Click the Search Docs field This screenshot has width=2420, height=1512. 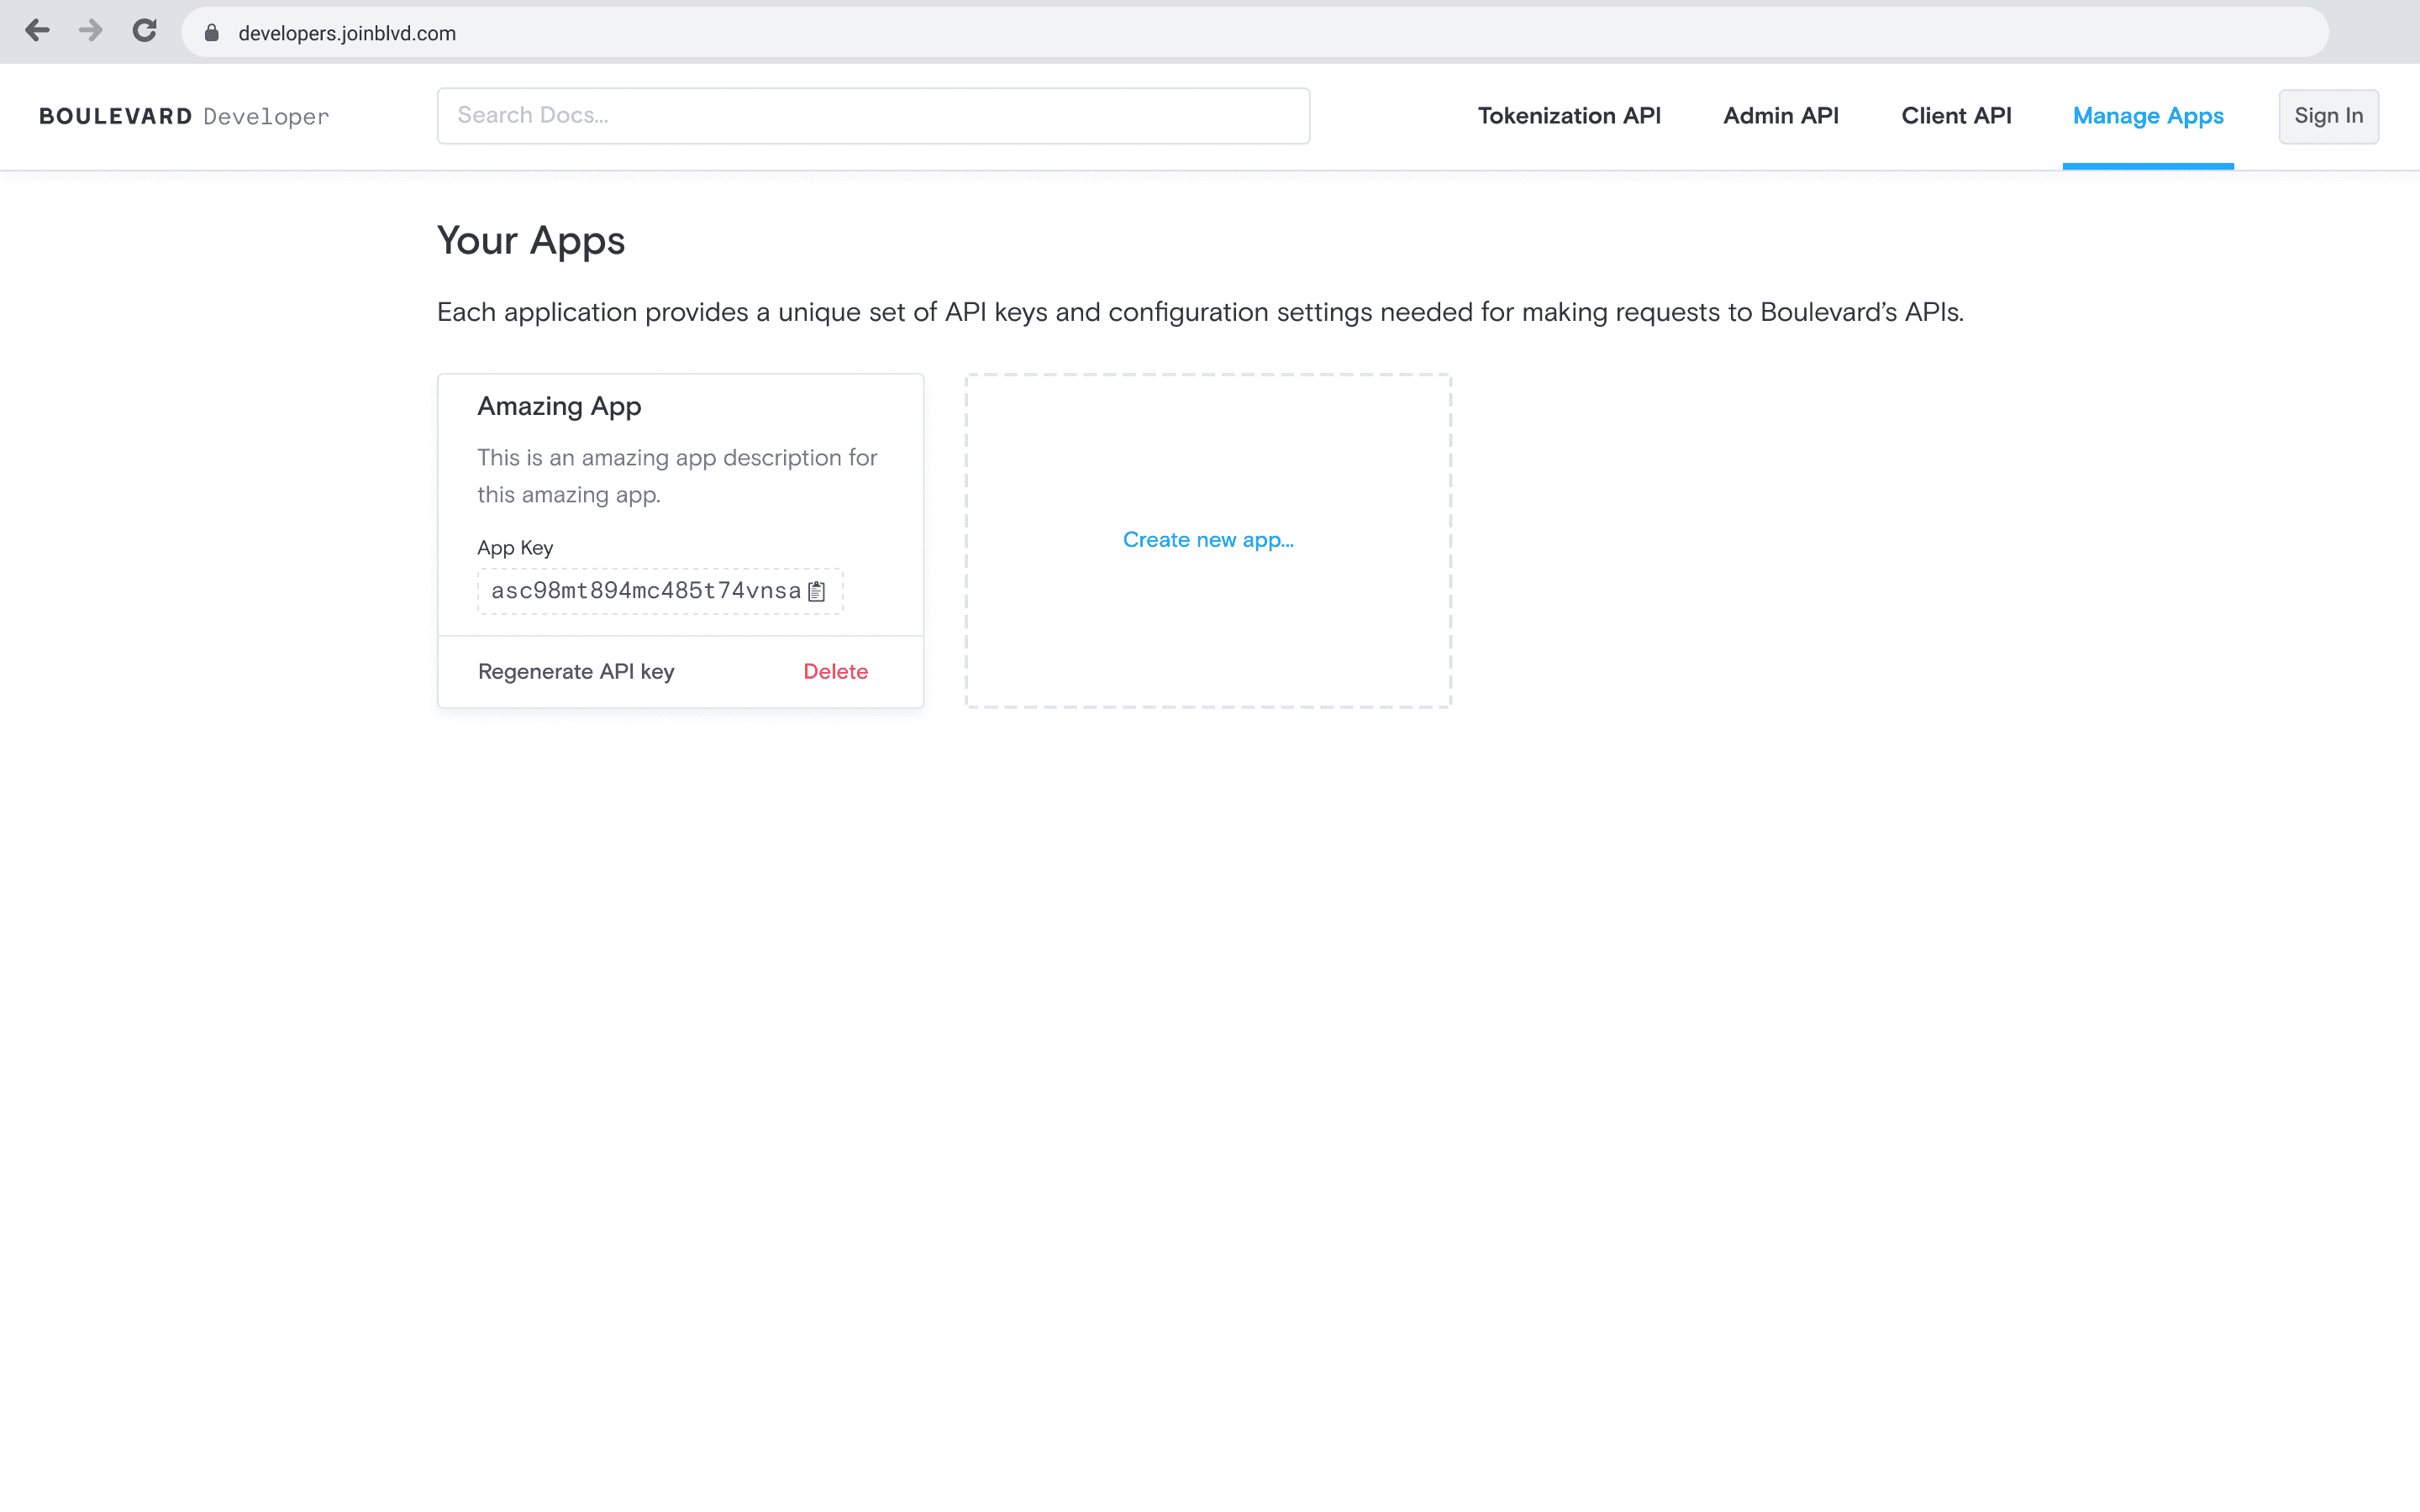pos(873,116)
